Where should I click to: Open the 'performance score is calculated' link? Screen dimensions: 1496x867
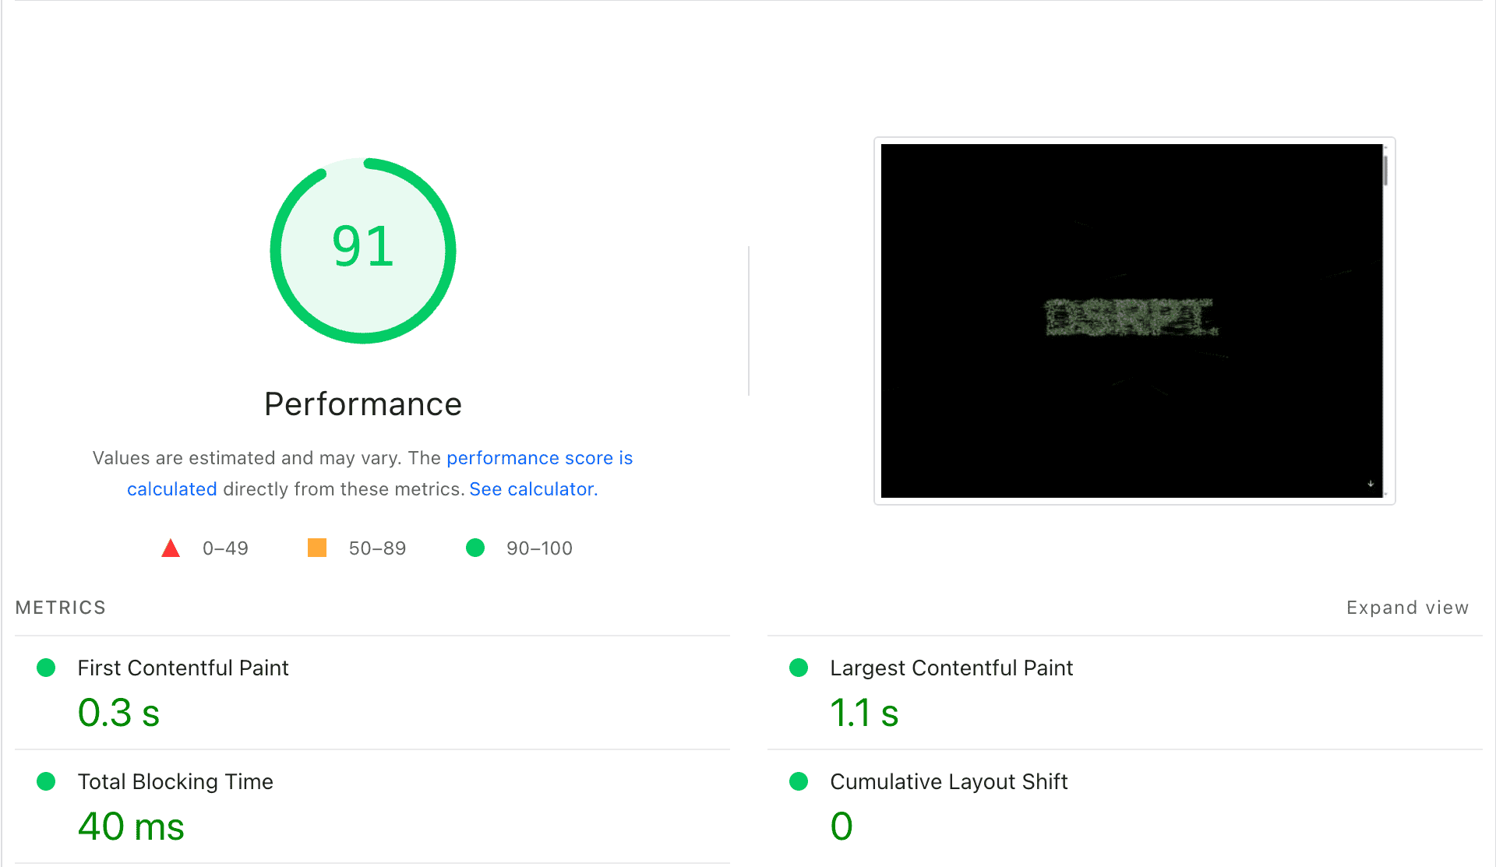coord(539,458)
